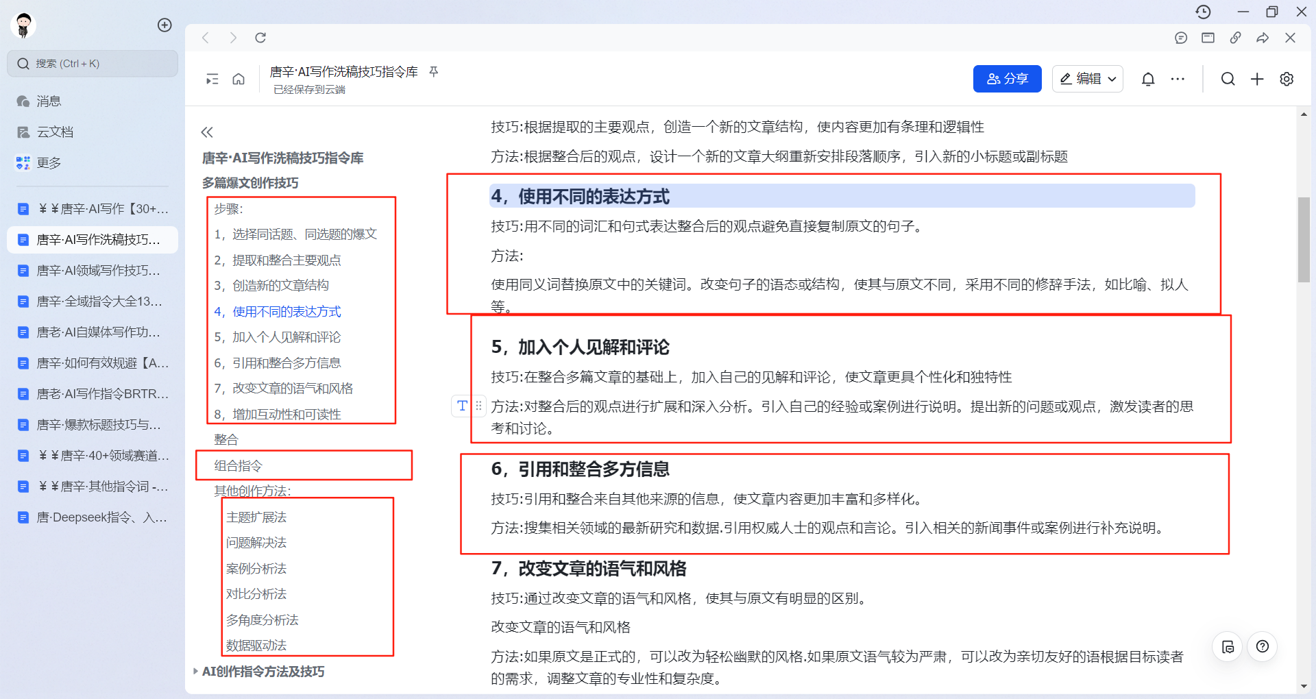1316x699 pixels.
Task: Jump to outline item 案例分析法
Action: [256, 569]
